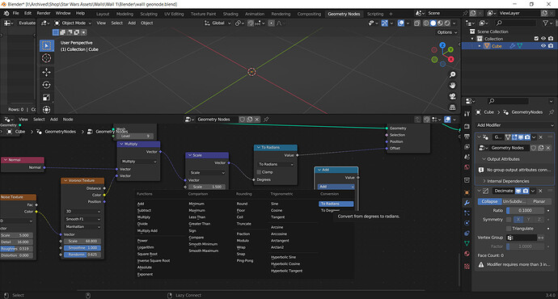
Task: Toggle Cube visibility eye in outliner
Action: coord(543,46)
